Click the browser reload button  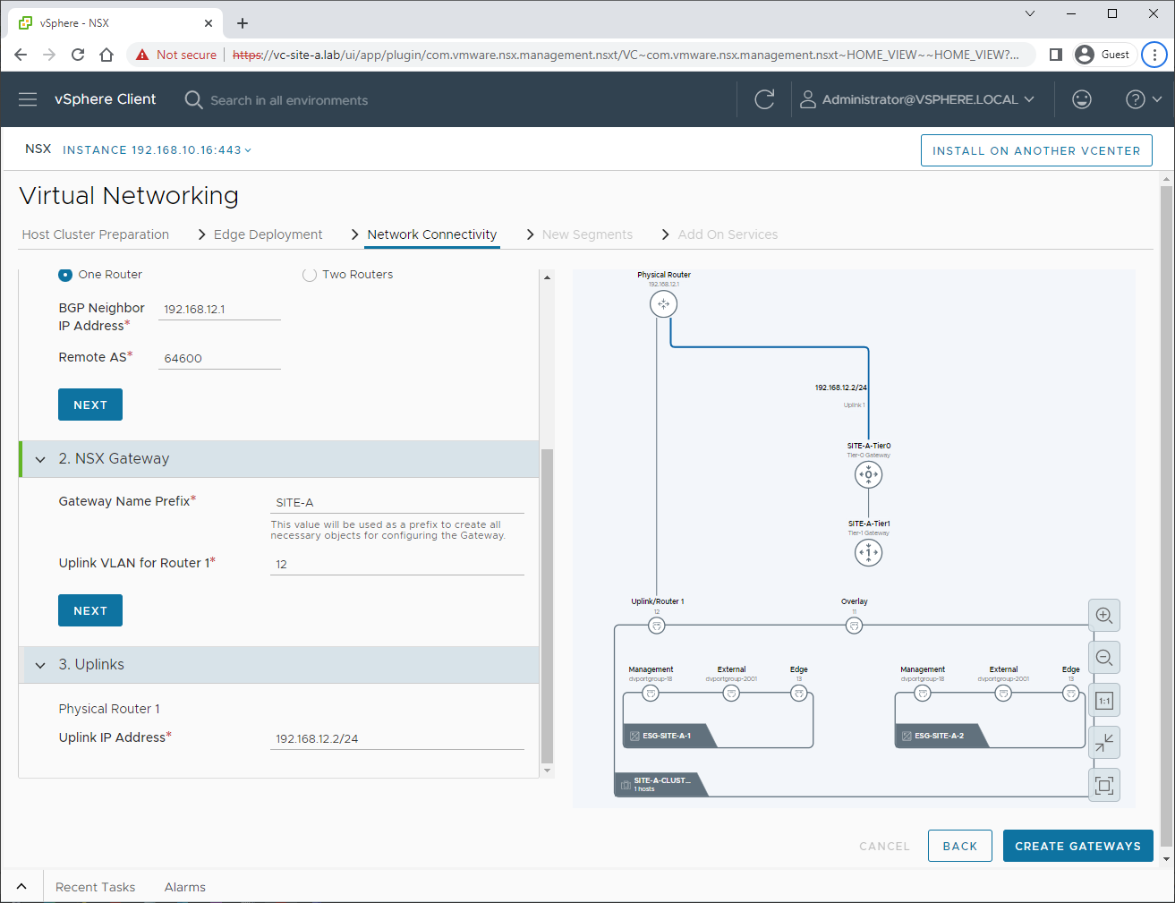pos(78,55)
